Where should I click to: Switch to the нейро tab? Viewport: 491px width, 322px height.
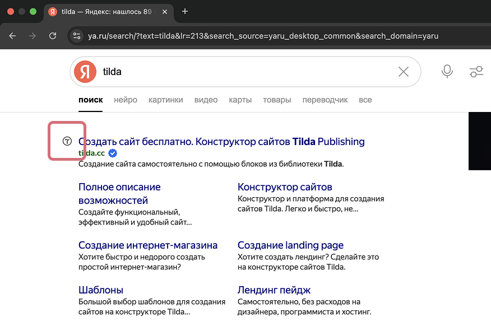coord(125,100)
